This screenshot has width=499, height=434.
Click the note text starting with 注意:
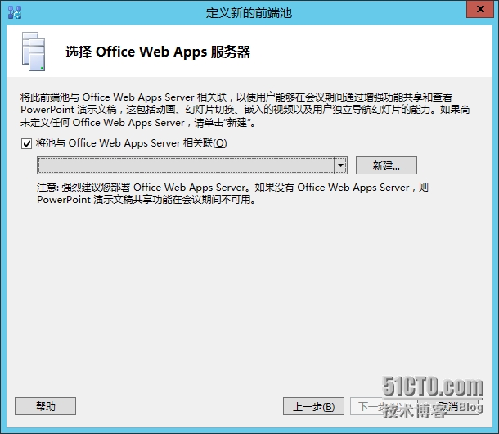pyautogui.click(x=232, y=193)
